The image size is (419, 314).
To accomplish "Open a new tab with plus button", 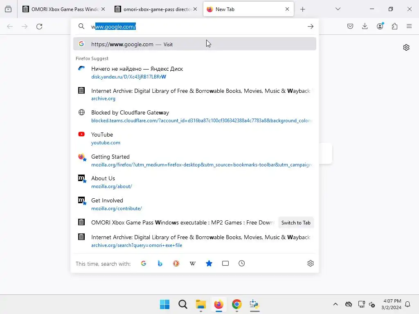I will tap(302, 9).
